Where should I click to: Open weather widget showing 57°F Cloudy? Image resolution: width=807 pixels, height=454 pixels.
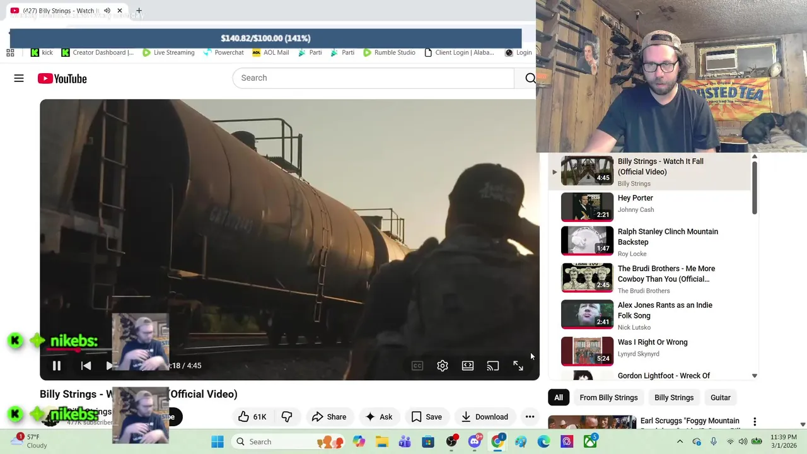pyautogui.click(x=29, y=441)
